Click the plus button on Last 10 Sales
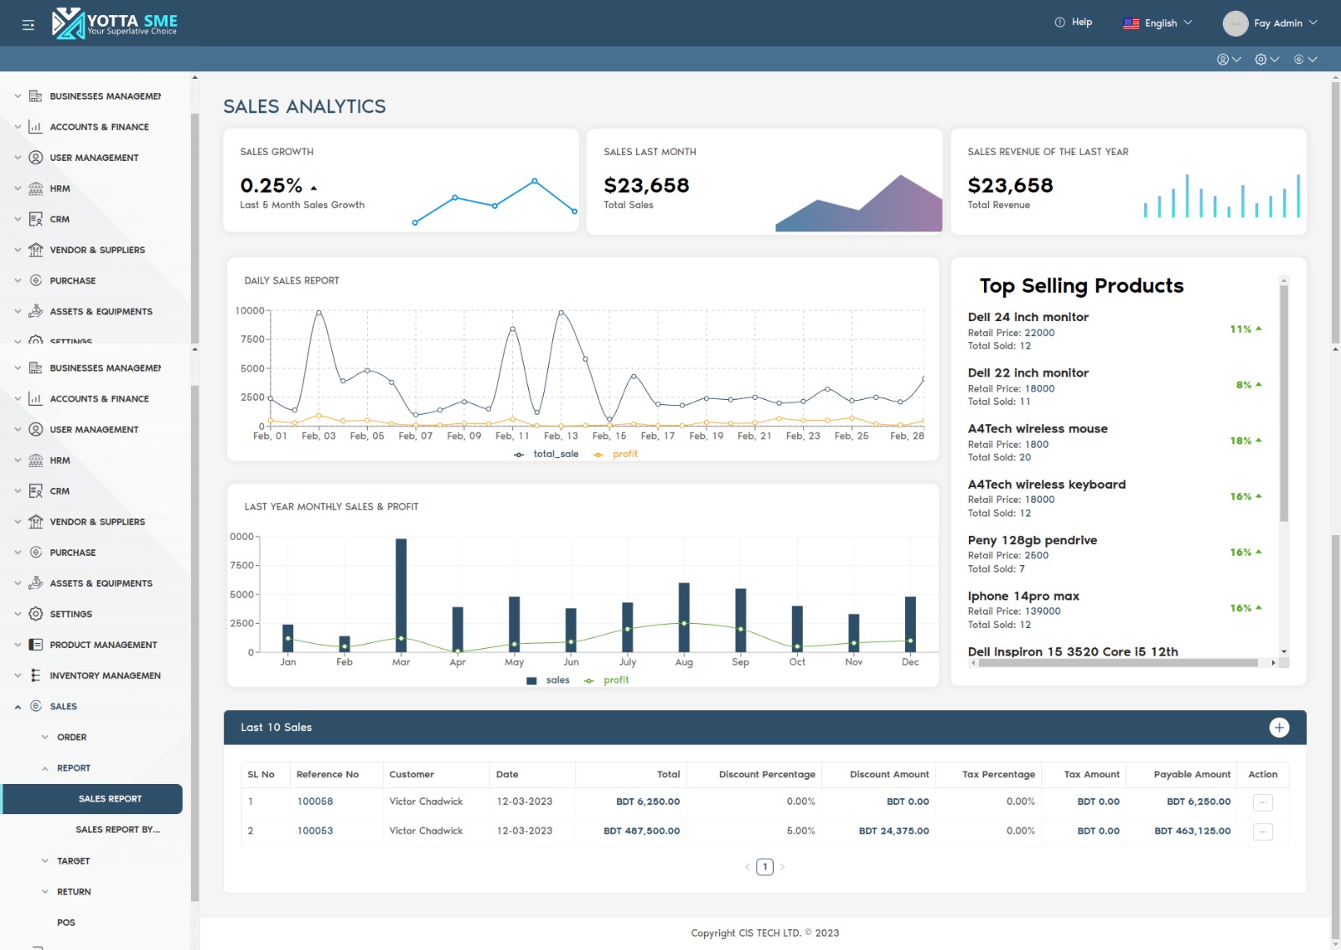This screenshot has width=1341, height=950. click(x=1280, y=727)
